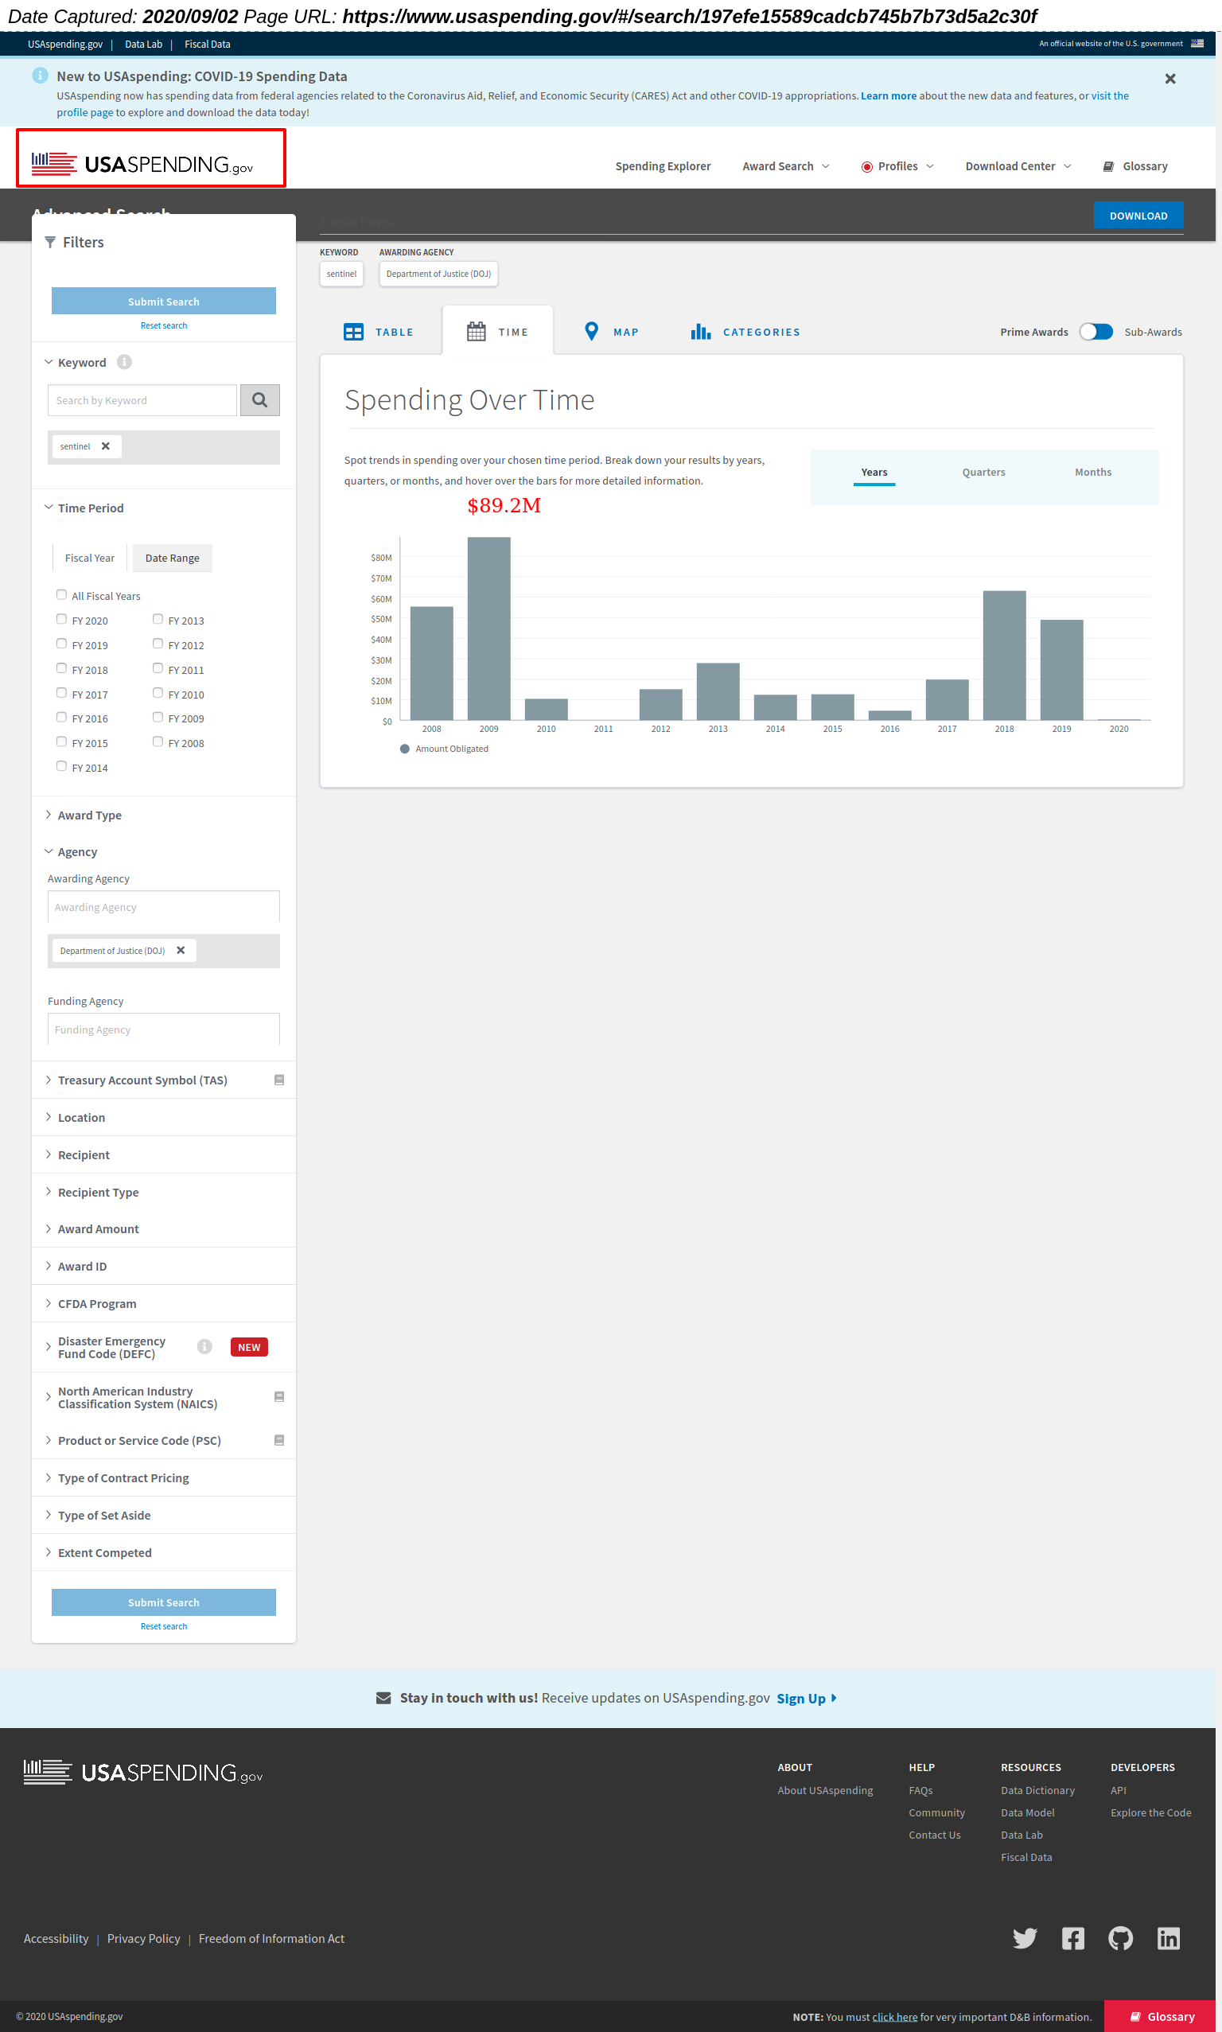Screen dimensions: 1222x2032
Task: Click the red Glossary button at bottom
Action: 1162,2016
